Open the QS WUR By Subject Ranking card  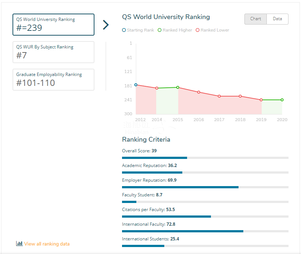click(53, 52)
